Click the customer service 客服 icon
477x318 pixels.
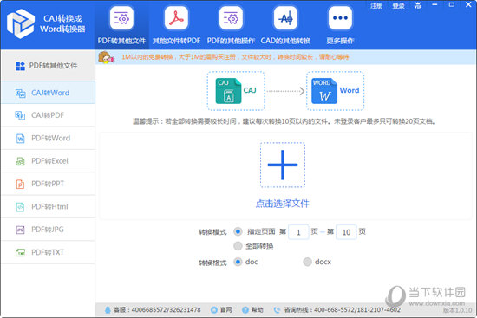108,310
